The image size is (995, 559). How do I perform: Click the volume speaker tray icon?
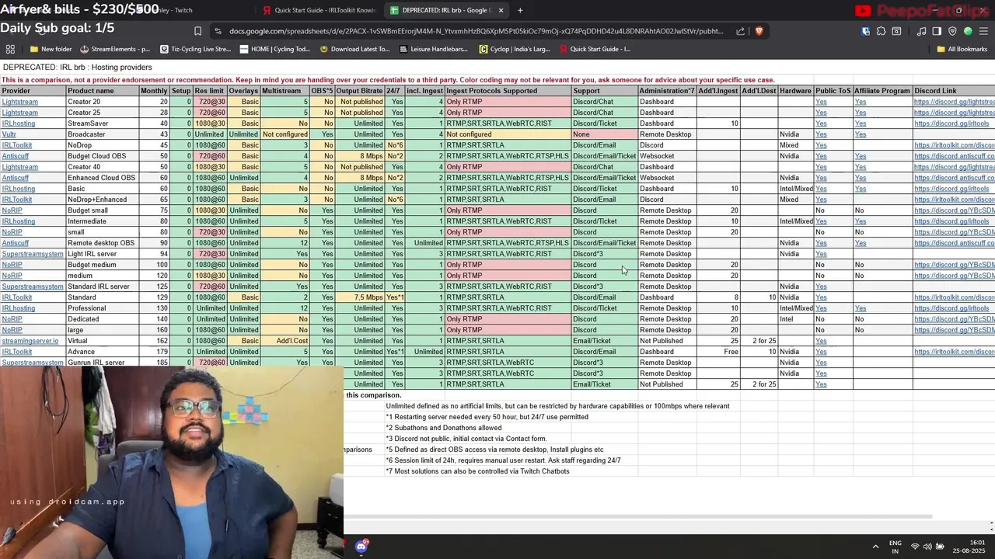click(x=927, y=547)
